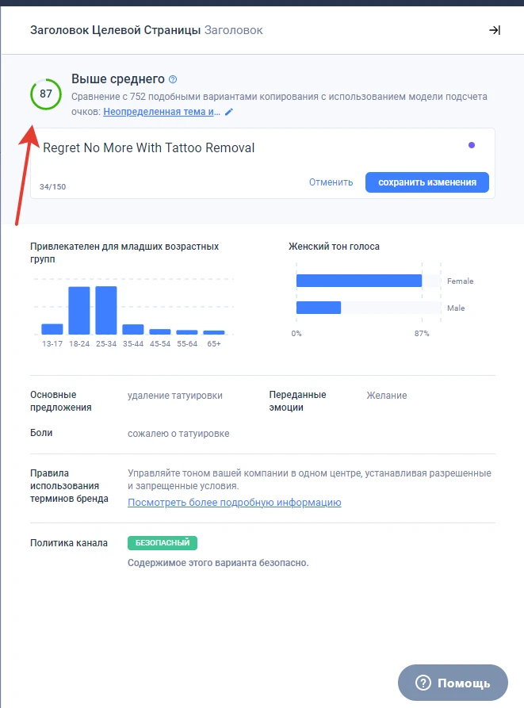Click the 13-17 age group bar
Viewport: 524px width, 708px height.
[x=52, y=329]
